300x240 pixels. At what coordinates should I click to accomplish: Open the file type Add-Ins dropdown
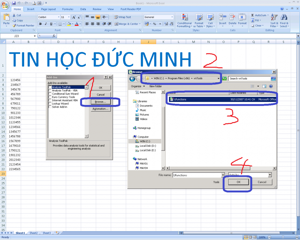pos(270,175)
